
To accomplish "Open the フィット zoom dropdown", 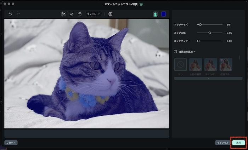I will click(x=94, y=14).
